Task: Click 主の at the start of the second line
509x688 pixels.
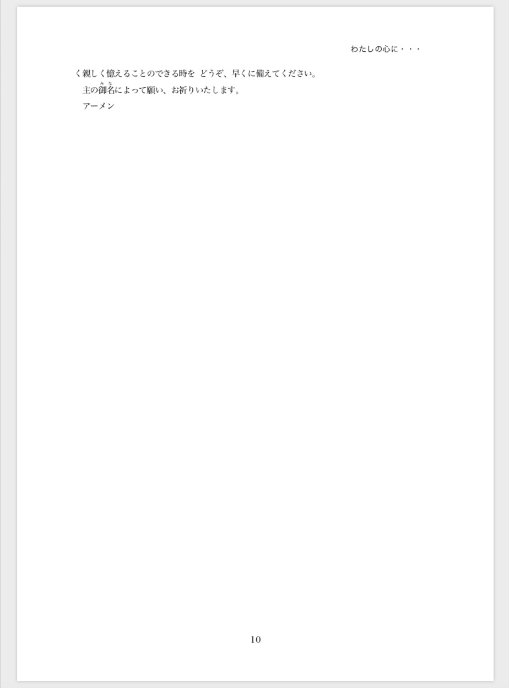Action: (90, 90)
